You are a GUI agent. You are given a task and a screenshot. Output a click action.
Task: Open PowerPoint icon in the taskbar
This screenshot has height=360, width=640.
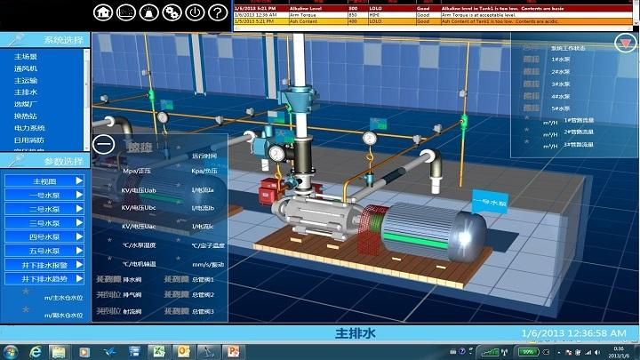pos(234,351)
